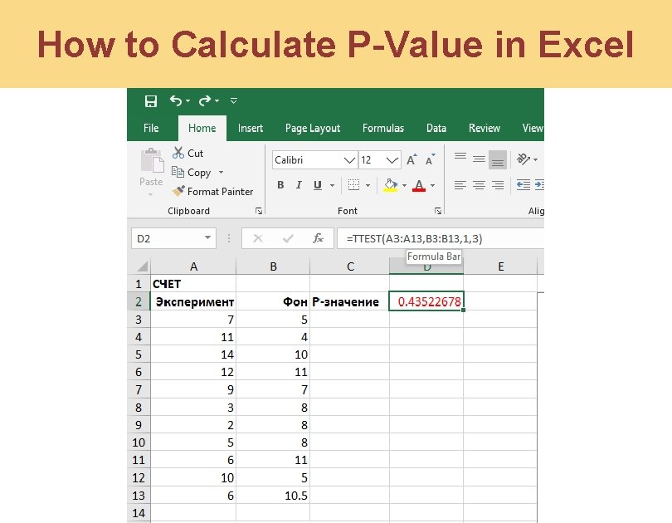Viewport: 672px width, 523px height.
Task: Toggle bold formatting
Action: coord(280,184)
